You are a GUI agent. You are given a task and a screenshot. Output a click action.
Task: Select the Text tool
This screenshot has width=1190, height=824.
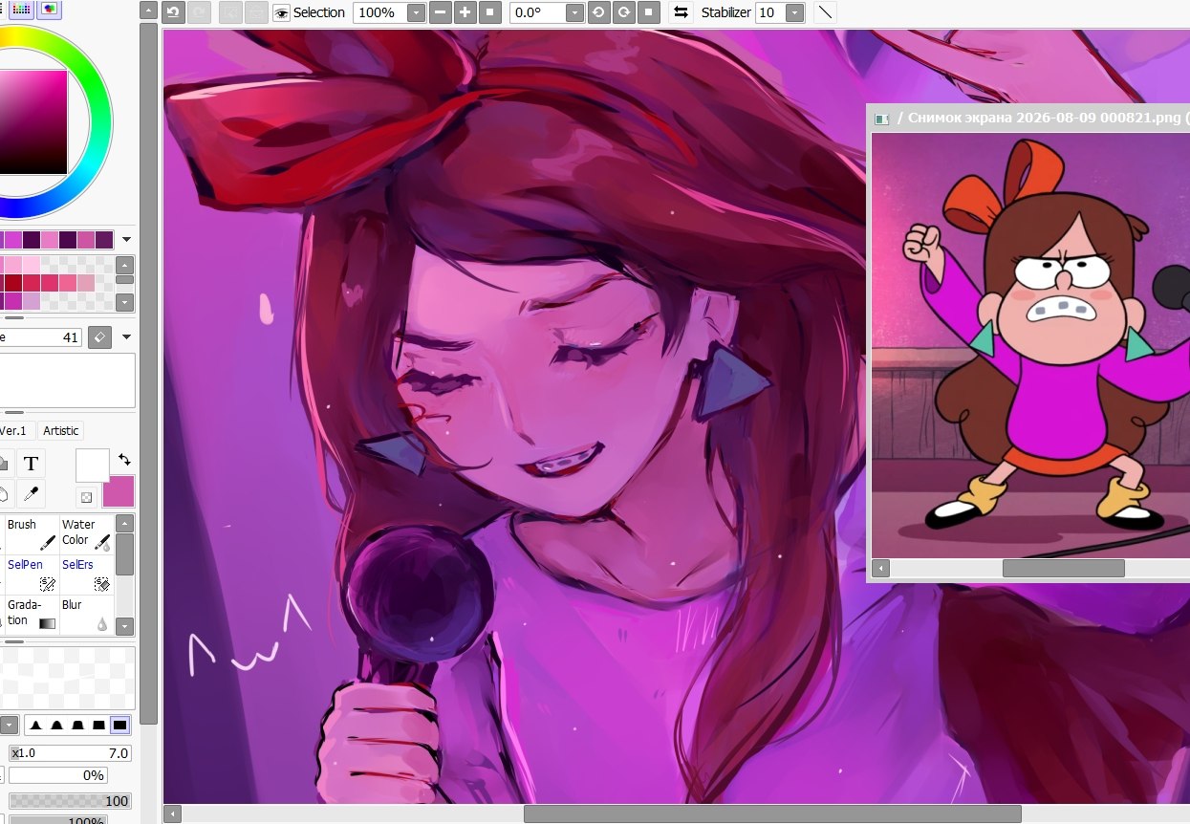[31, 465]
